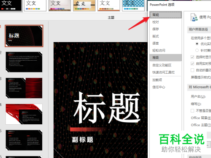Image resolution: width=211 pixels, height=158 pixels.
Task: Click the 主题 ribbon group label
Action: (x=111, y=18)
